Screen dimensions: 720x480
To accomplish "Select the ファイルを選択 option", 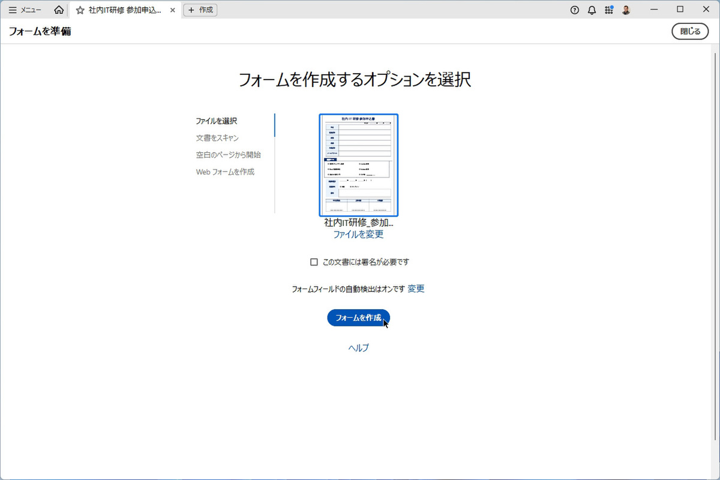I will tap(216, 121).
